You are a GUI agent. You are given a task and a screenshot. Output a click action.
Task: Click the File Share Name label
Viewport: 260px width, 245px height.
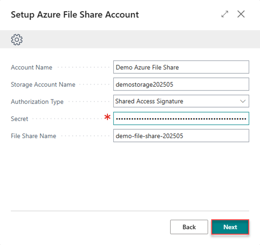(x=33, y=136)
